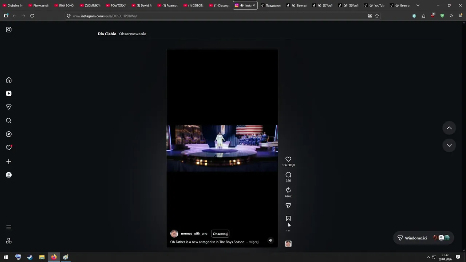Open browser extensions puzzle icon
This screenshot has width=466, height=262.
[x=423, y=16]
